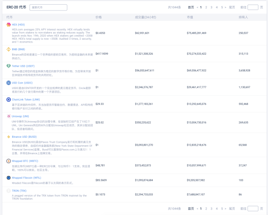This screenshot has width=268, height=215.
Task: Select volume value $5,093,801,270
Action: (x=144, y=145)
